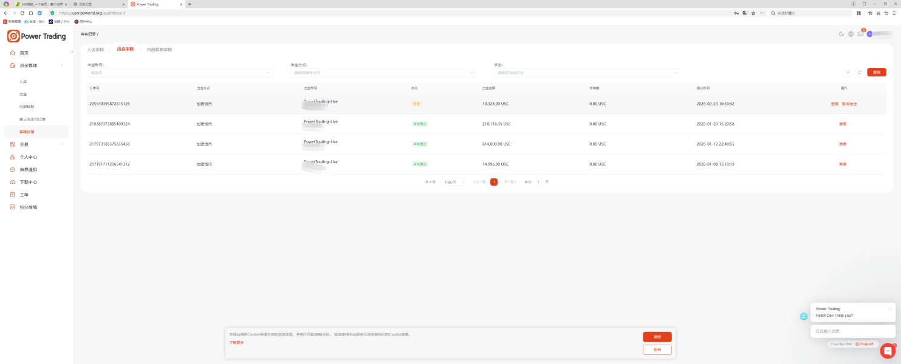
Task: Click the refresh icon beside the query button
Action: [860, 72]
